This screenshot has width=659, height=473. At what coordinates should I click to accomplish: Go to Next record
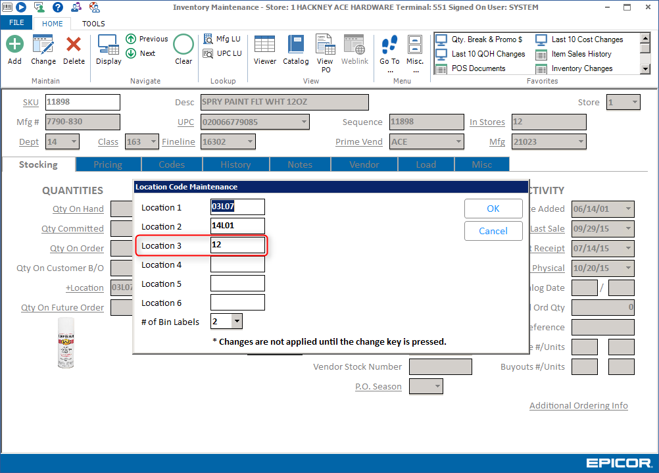(141, 53)
